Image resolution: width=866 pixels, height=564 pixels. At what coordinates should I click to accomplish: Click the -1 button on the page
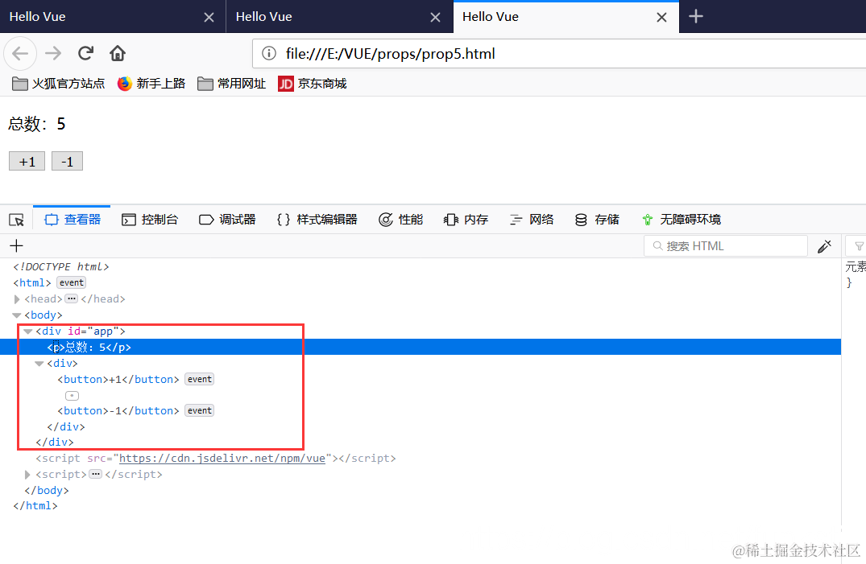[x=67, y=161]
